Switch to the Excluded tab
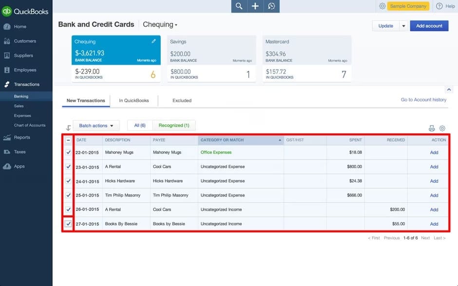Image resolution: width=458 pixels, height=286 pixels. 182,101
